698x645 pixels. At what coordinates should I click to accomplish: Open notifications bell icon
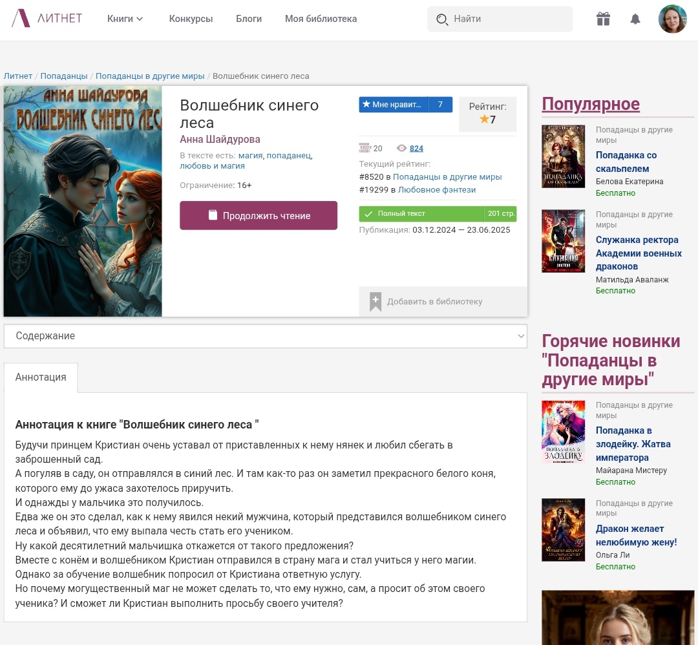[635, 19]
